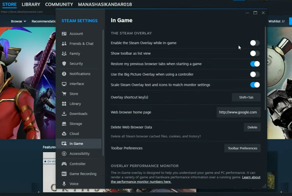Click the Voice microphone icon
292x196 pixels.
pos(64,184)
